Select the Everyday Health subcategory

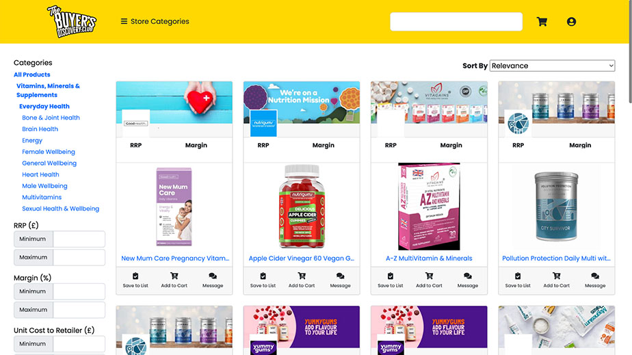coord(44,107)
